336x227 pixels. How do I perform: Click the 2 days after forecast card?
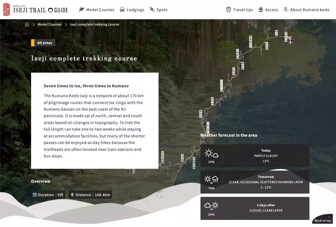pos(255,208)
